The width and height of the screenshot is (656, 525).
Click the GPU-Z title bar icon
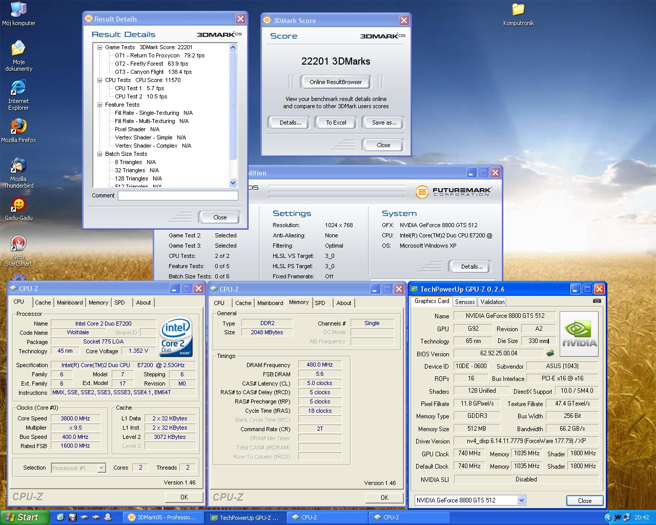[414, 289]
